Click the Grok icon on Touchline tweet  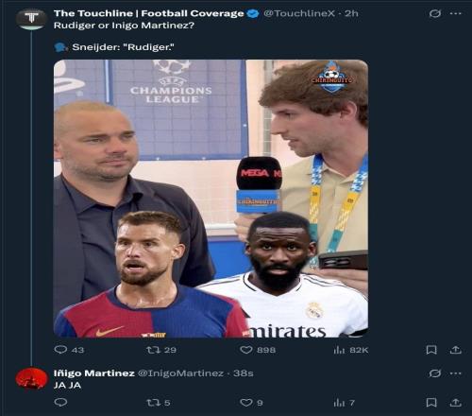coord(435,13)
